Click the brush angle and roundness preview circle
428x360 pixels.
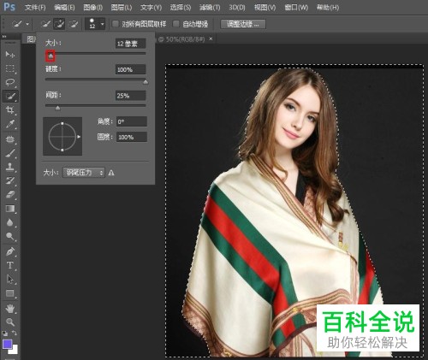pyautogui.click(x=62, y=136)
